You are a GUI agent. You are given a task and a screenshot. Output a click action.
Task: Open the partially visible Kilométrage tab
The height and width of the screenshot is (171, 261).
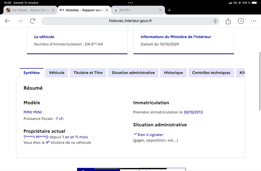point(240,73)
